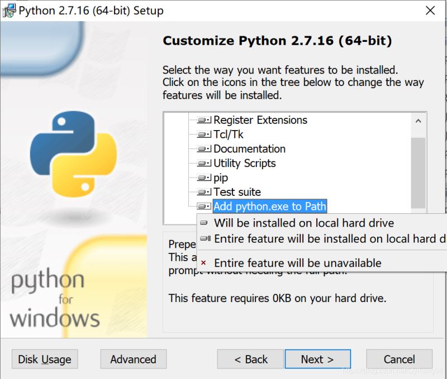The width and height of the screenshot is (447, 379).
Task: Select the Add python.exe to Path item
Action: click(270, 207)
